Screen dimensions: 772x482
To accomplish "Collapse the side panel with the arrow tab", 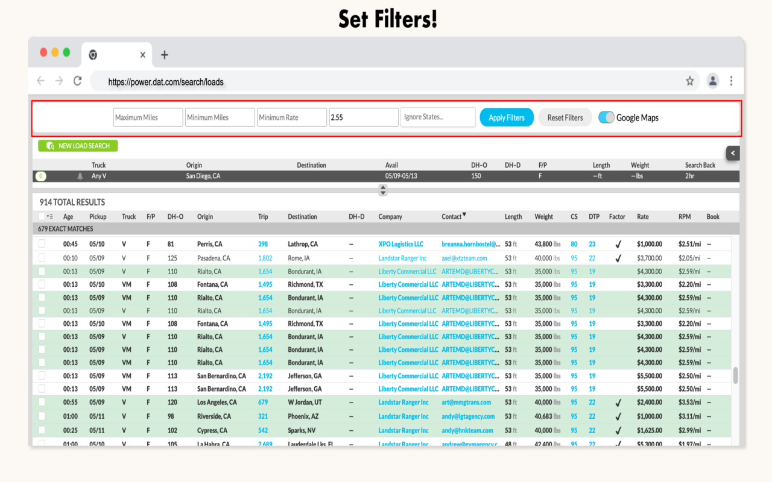I will coord(733,153).
